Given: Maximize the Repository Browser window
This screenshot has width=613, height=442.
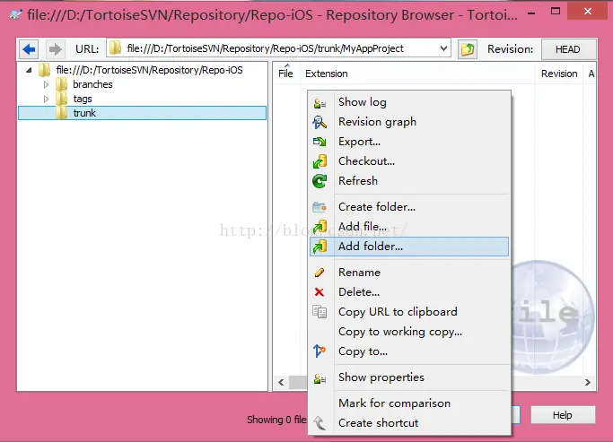Looking at the screenshot, I should [x=556, y=11].
